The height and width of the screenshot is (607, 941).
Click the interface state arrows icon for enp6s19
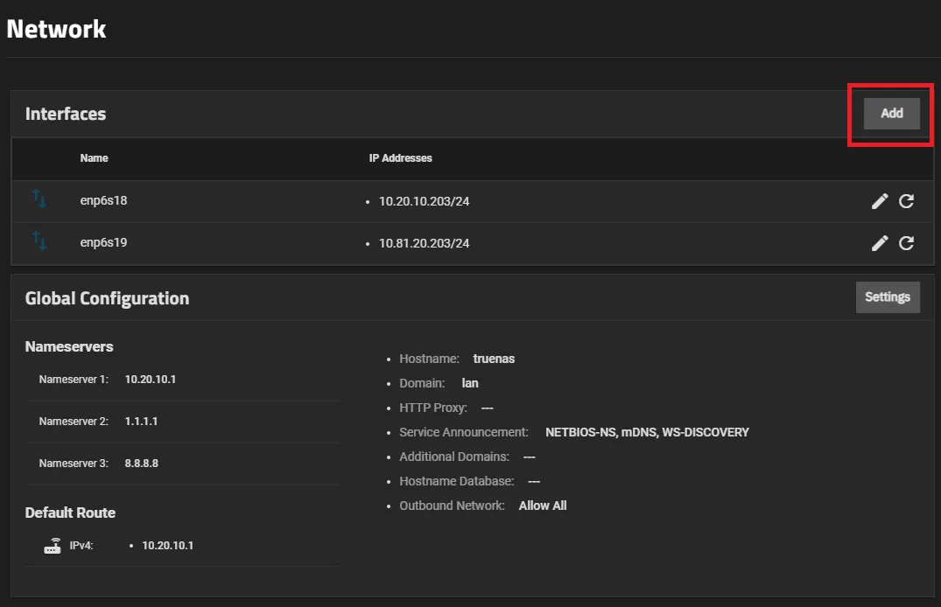click(39, 242)
